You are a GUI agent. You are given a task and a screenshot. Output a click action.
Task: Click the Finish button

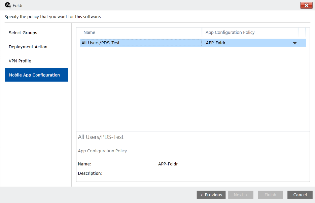(270, 195)
